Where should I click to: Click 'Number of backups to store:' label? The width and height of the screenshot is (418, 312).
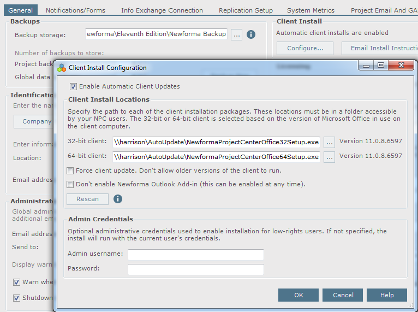pyautogui.click(x=59, y=53)
